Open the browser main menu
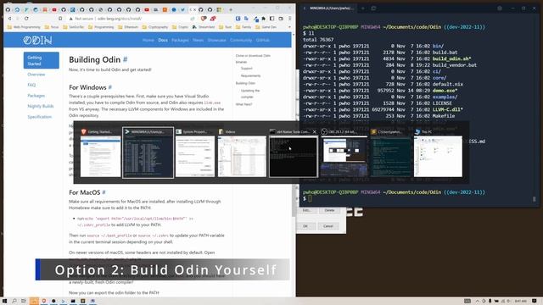This screenshot has width=543, height=305. tap(290, 19)
